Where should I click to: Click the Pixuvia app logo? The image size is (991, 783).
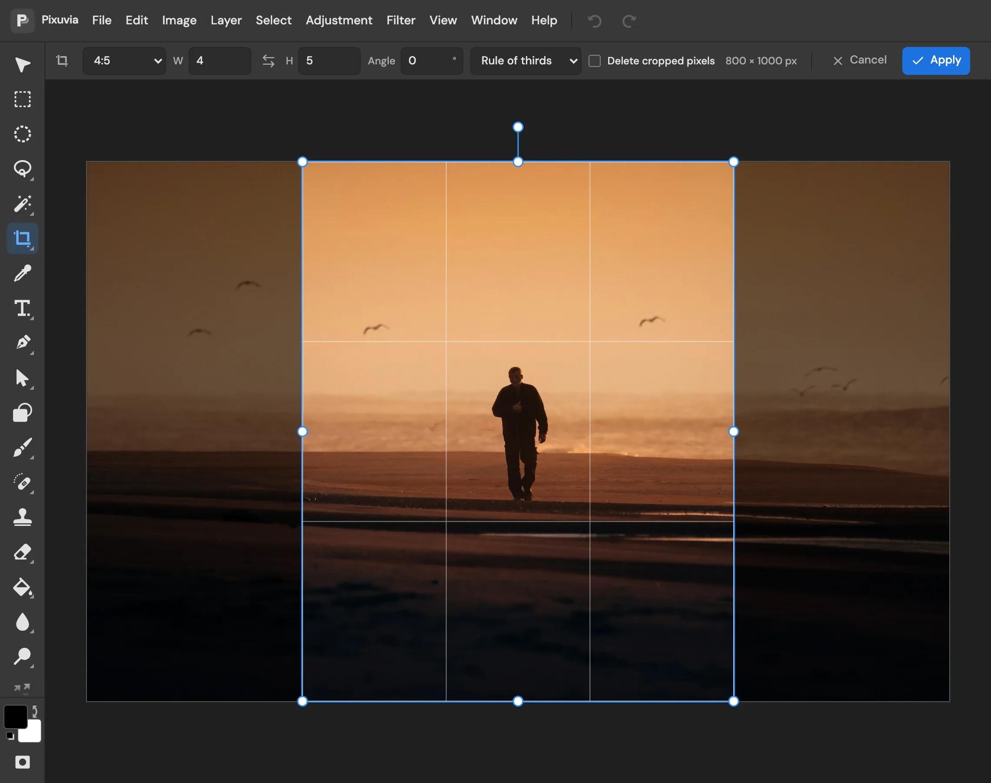coord(22,20)
